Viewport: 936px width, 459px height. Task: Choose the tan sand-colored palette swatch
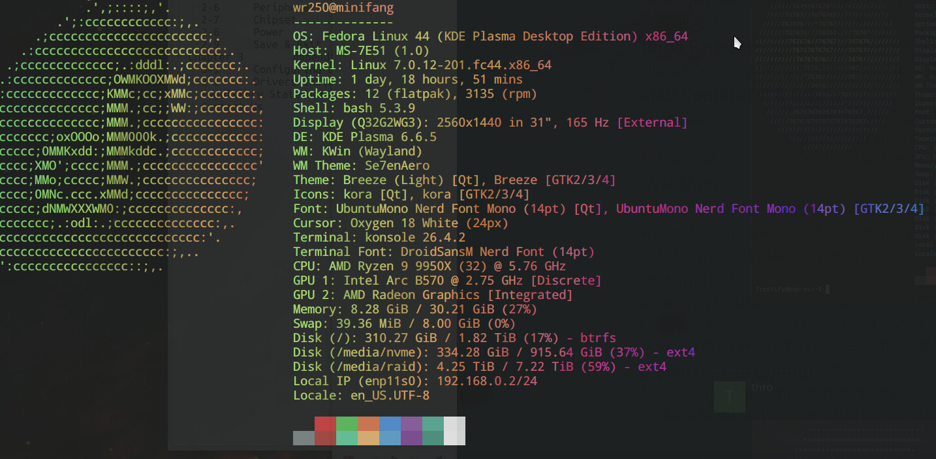(368, 438)
